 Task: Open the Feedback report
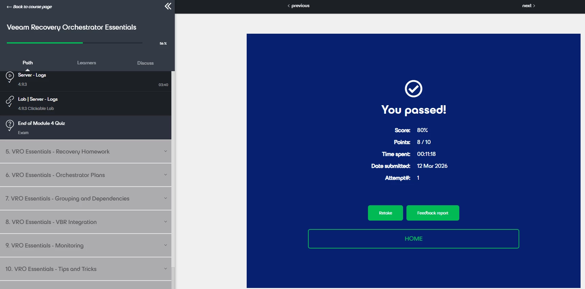[433, 213]
